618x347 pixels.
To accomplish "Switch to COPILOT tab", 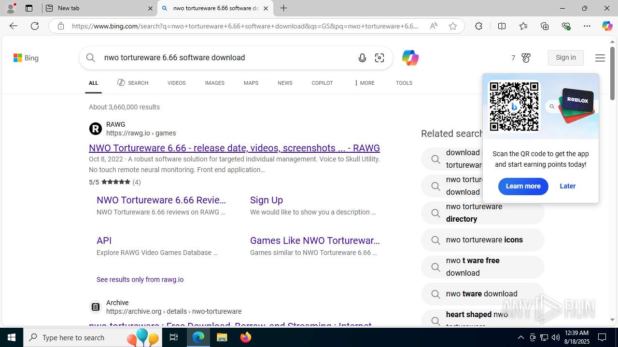I will pos(322,83).
